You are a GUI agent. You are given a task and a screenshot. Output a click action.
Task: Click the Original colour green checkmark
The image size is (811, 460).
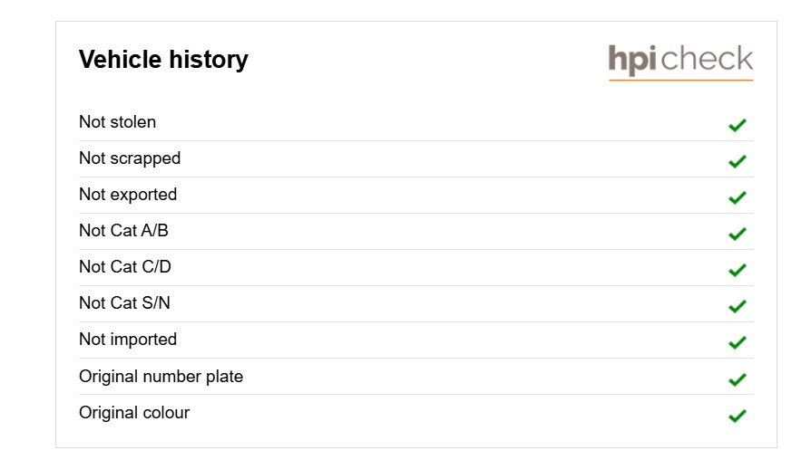click(737, 416)
